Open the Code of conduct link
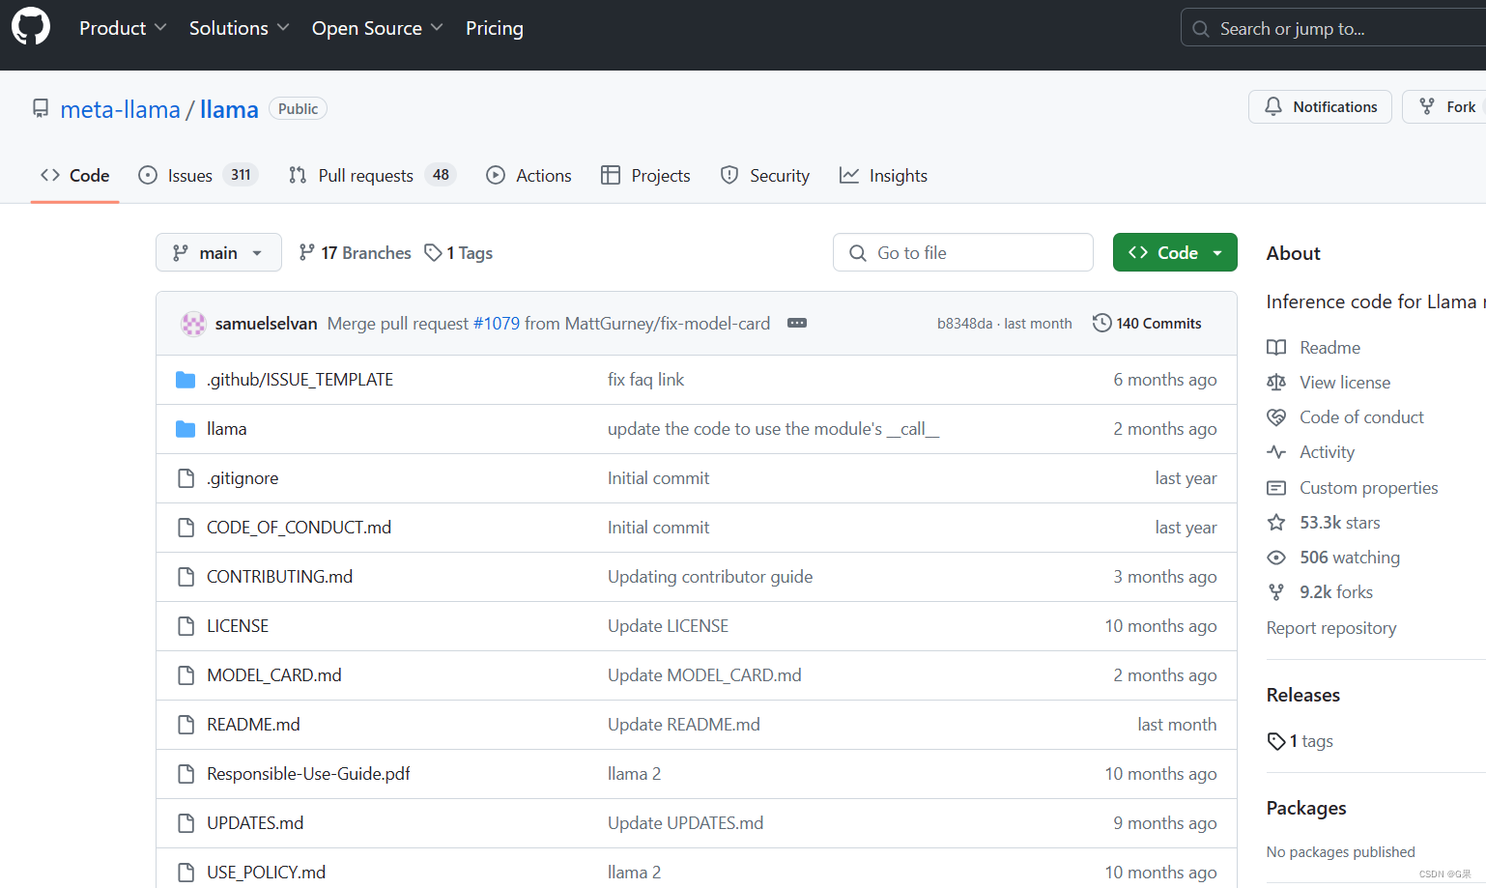Screen dimensions: 1486x888 (1345, 417)
